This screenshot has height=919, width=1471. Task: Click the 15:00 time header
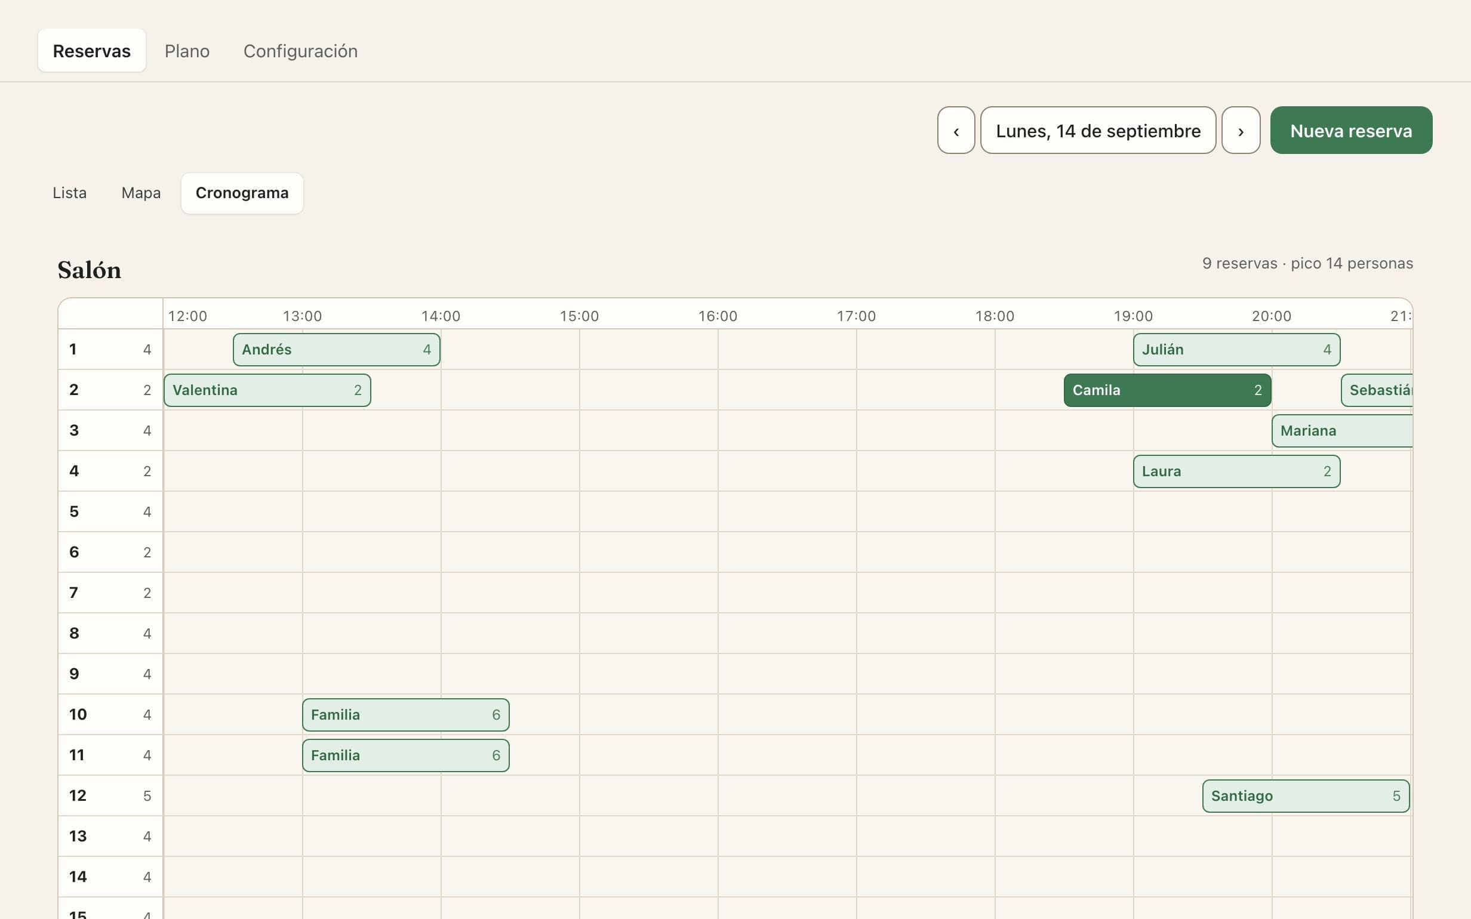click(578, 316)
